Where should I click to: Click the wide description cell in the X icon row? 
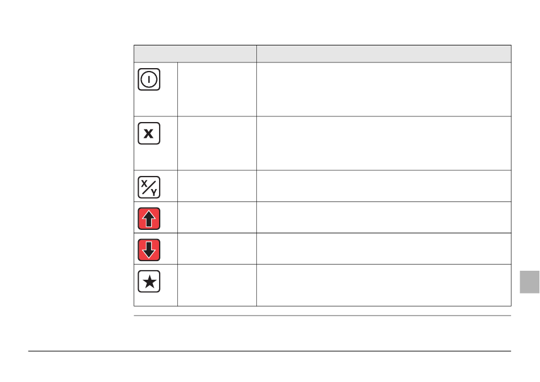384,144
